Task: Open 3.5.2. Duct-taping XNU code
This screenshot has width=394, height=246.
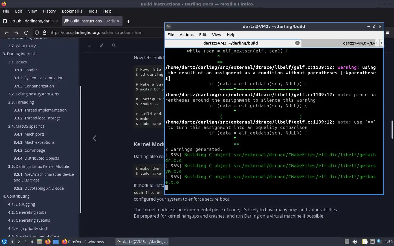Action: (39, 188)
